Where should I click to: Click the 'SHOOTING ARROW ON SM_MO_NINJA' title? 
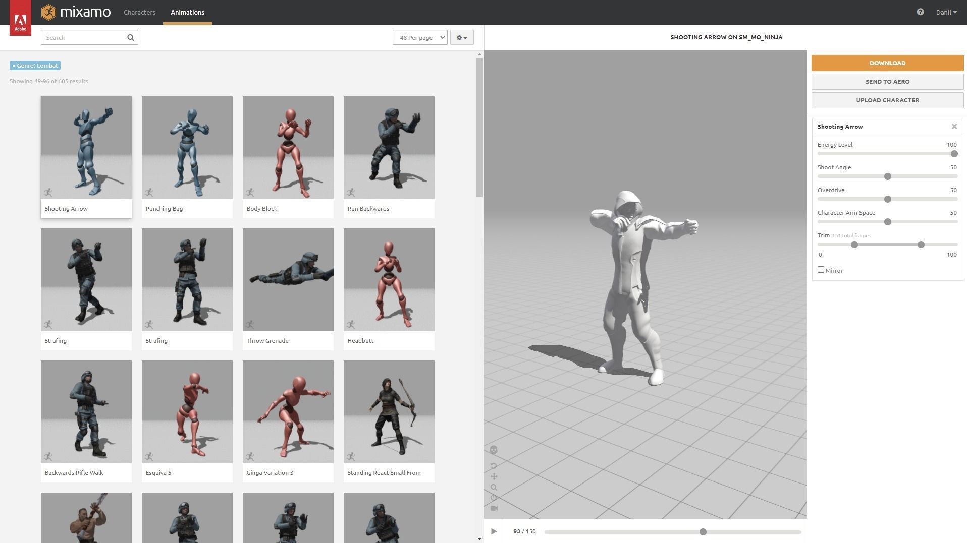(x=726, y=37)
